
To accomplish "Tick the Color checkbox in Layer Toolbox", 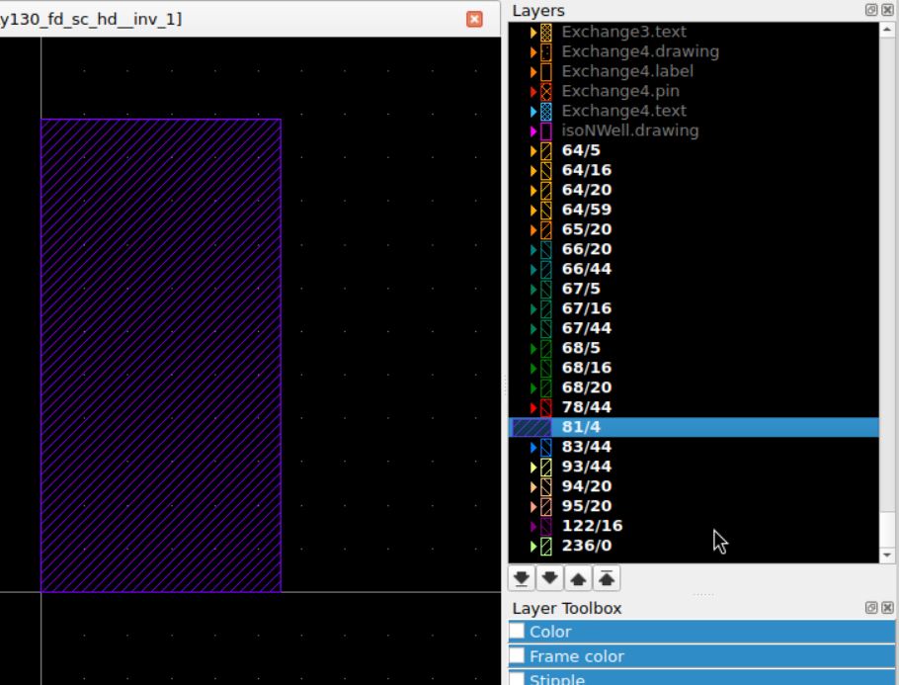I will pyautogui.click(x=517, y=632).
